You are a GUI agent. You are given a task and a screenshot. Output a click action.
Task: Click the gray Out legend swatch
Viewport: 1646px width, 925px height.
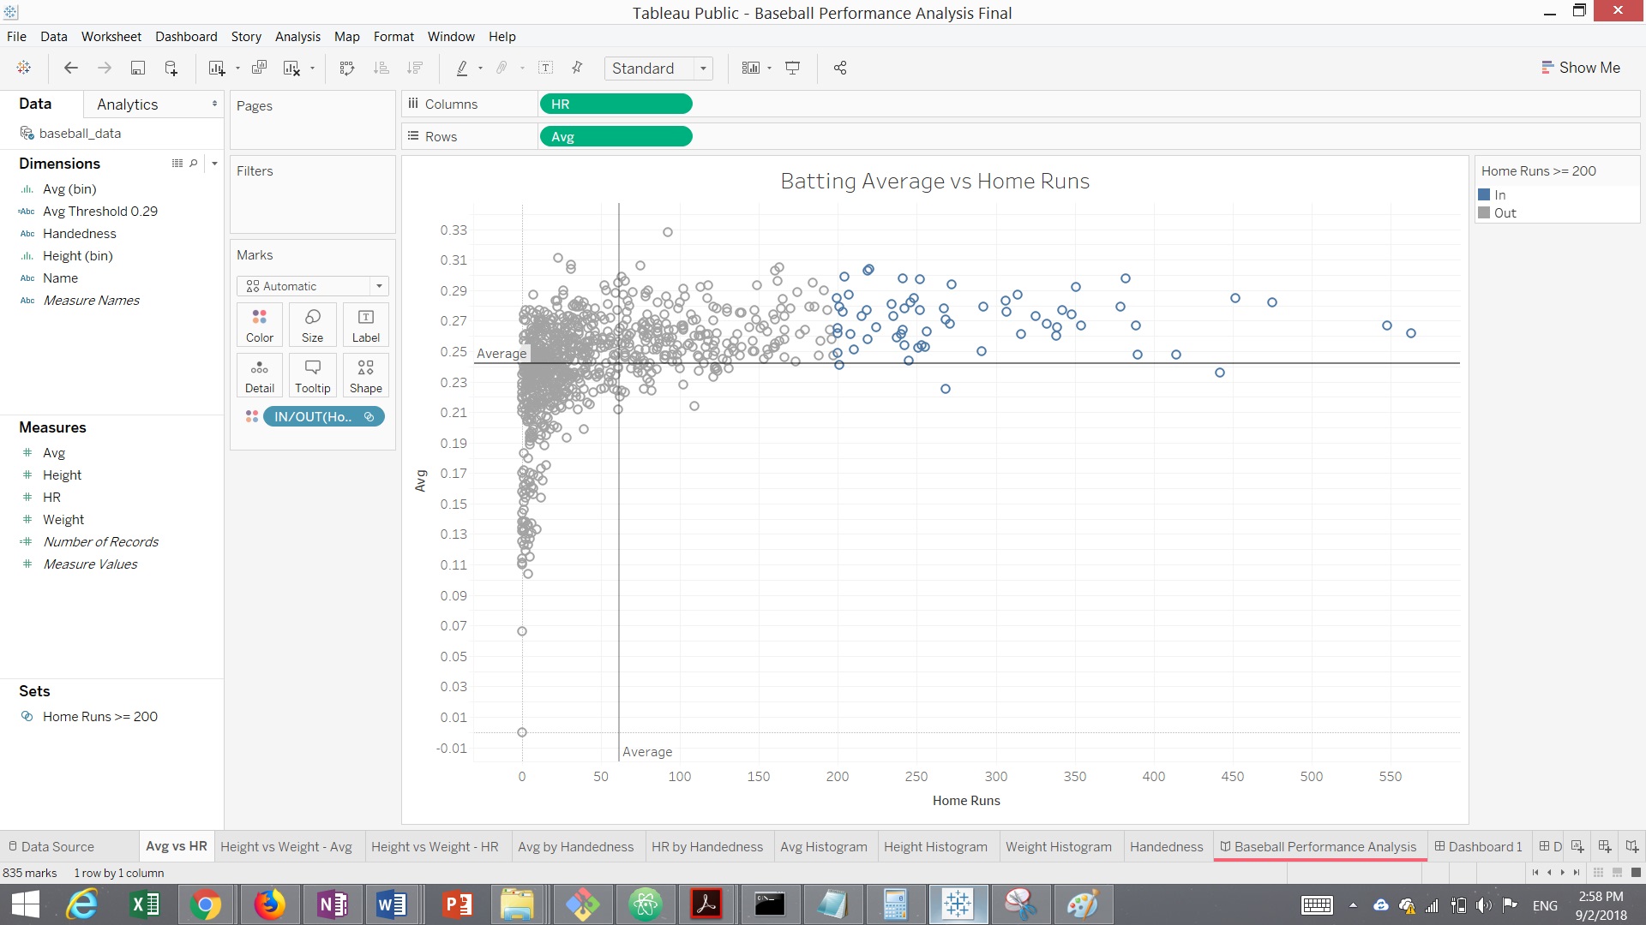pos(1484,212)
